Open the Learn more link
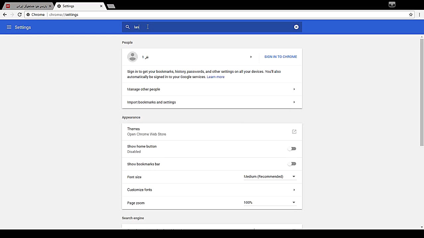The image size is (424, 238). coord(216,77)
